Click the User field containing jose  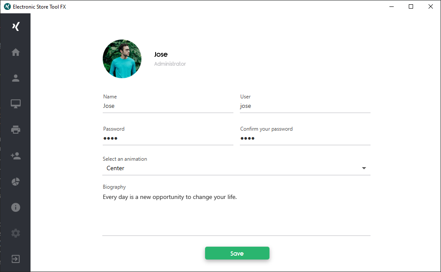tap(305, 106)
